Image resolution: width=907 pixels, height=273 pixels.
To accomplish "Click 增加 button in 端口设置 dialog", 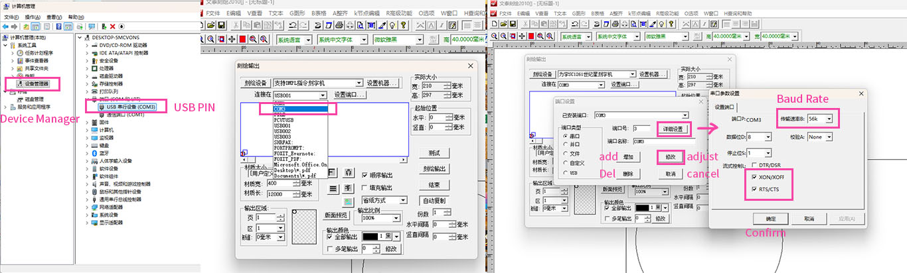I will [628, 157].
